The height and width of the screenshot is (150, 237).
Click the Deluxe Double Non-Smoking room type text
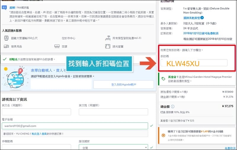(206, 10)
